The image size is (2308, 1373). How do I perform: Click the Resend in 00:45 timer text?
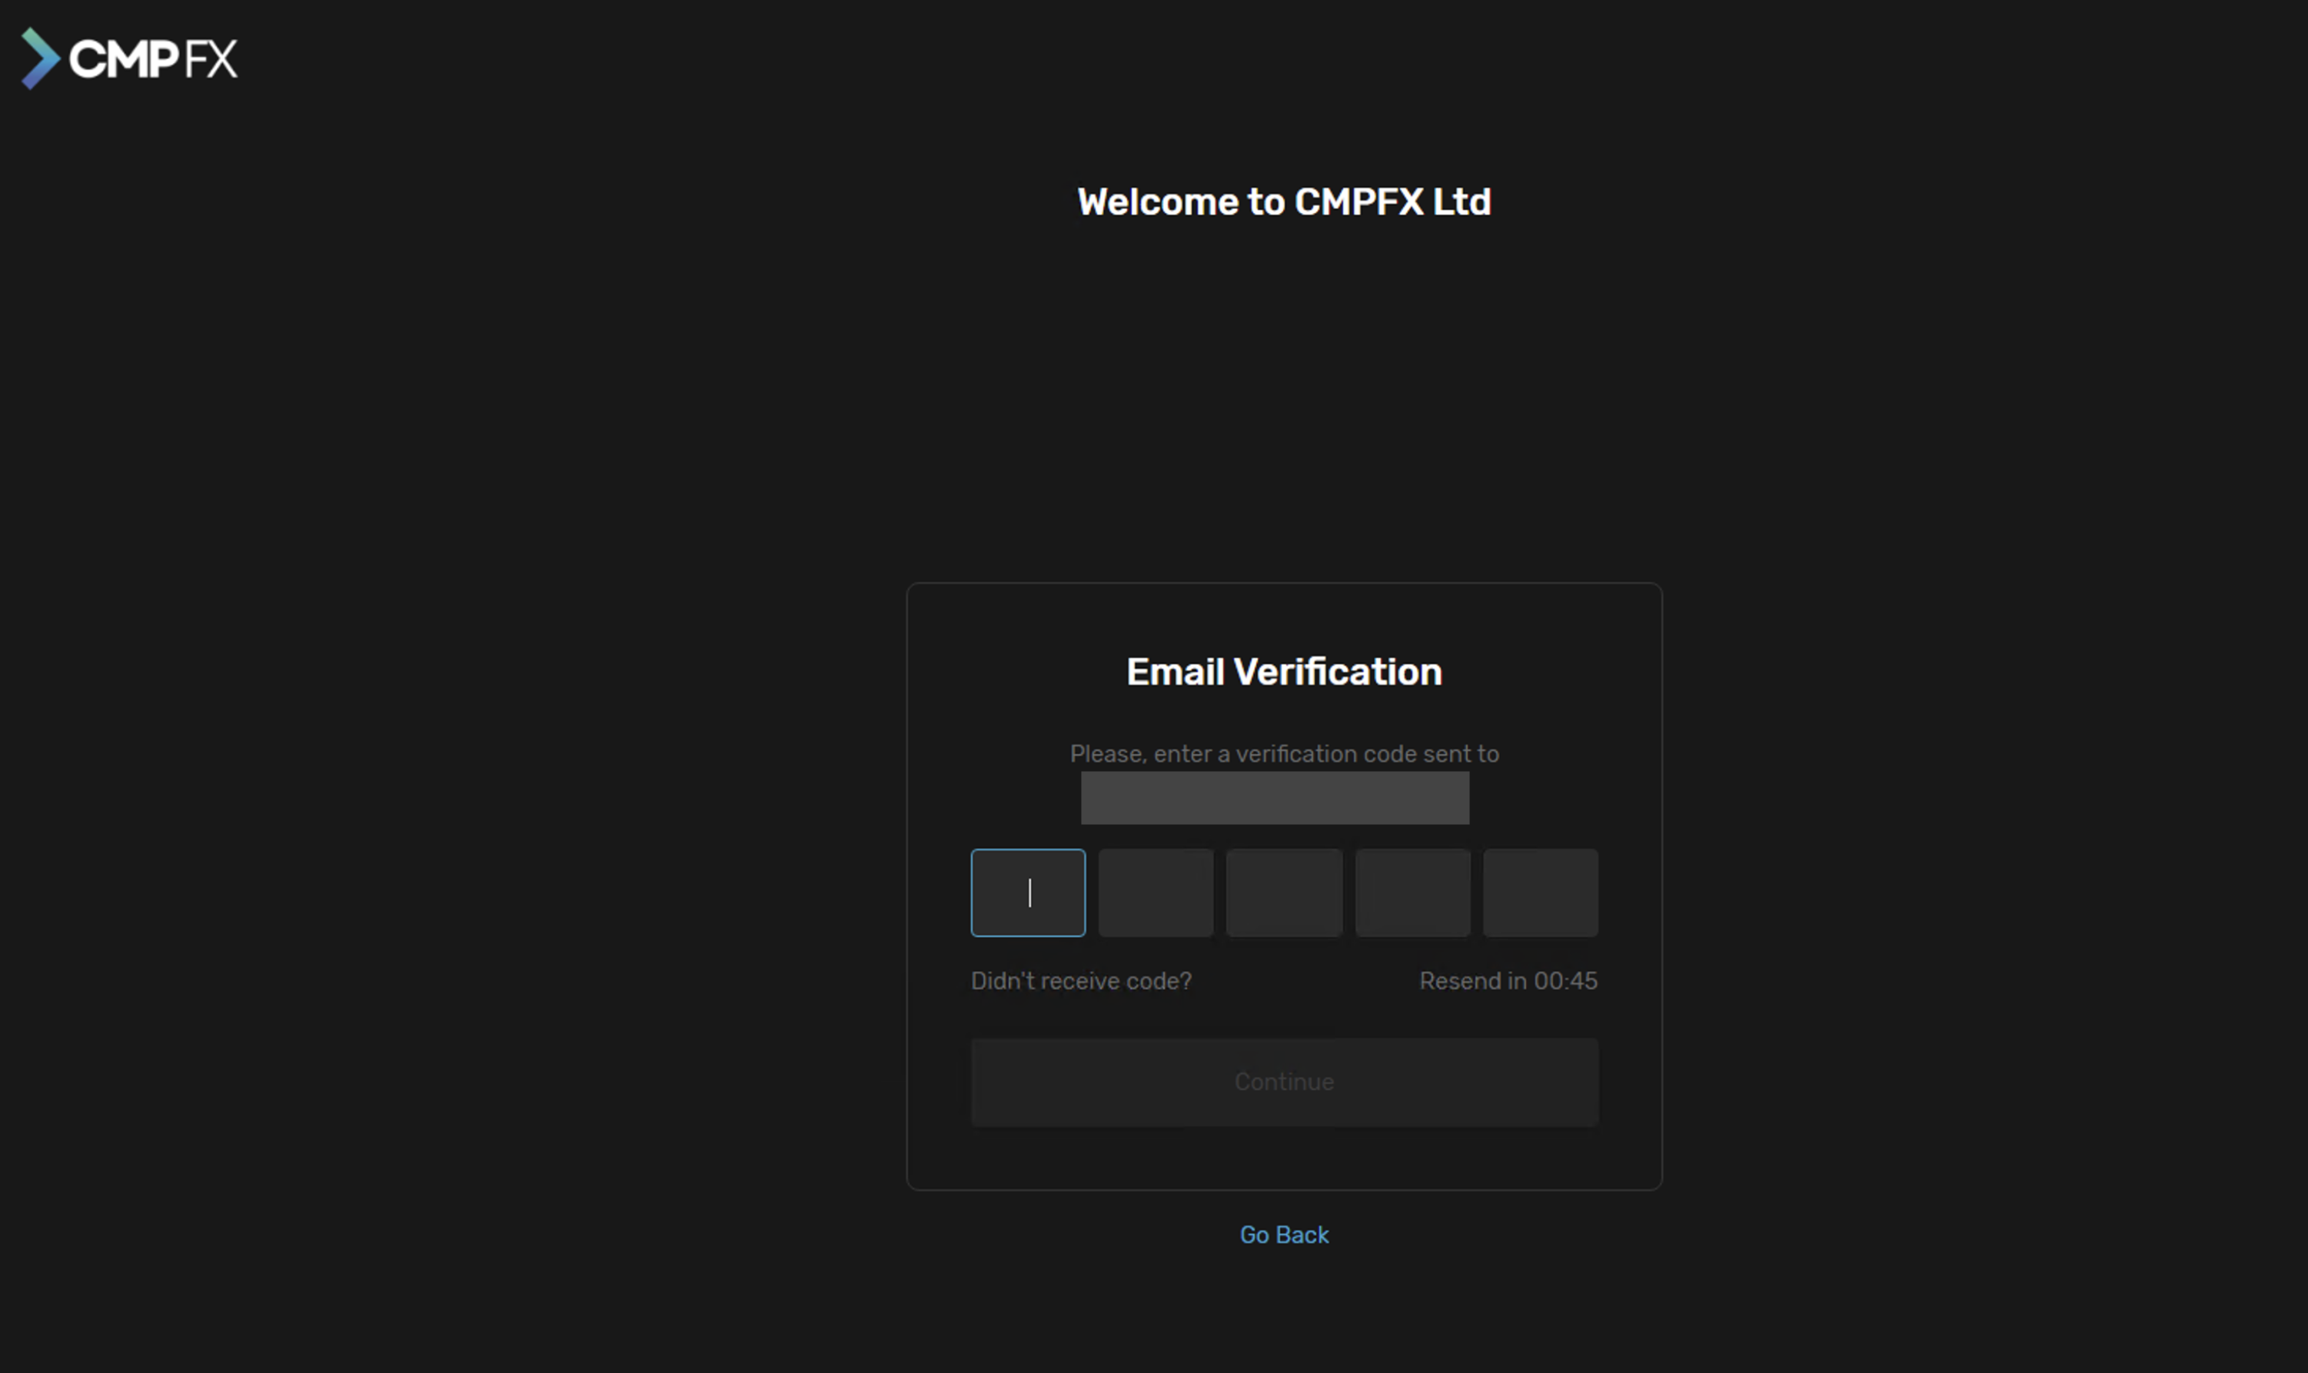click(x=1508, y=981)
